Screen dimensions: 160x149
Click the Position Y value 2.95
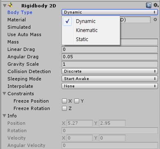tap(112, 123)
